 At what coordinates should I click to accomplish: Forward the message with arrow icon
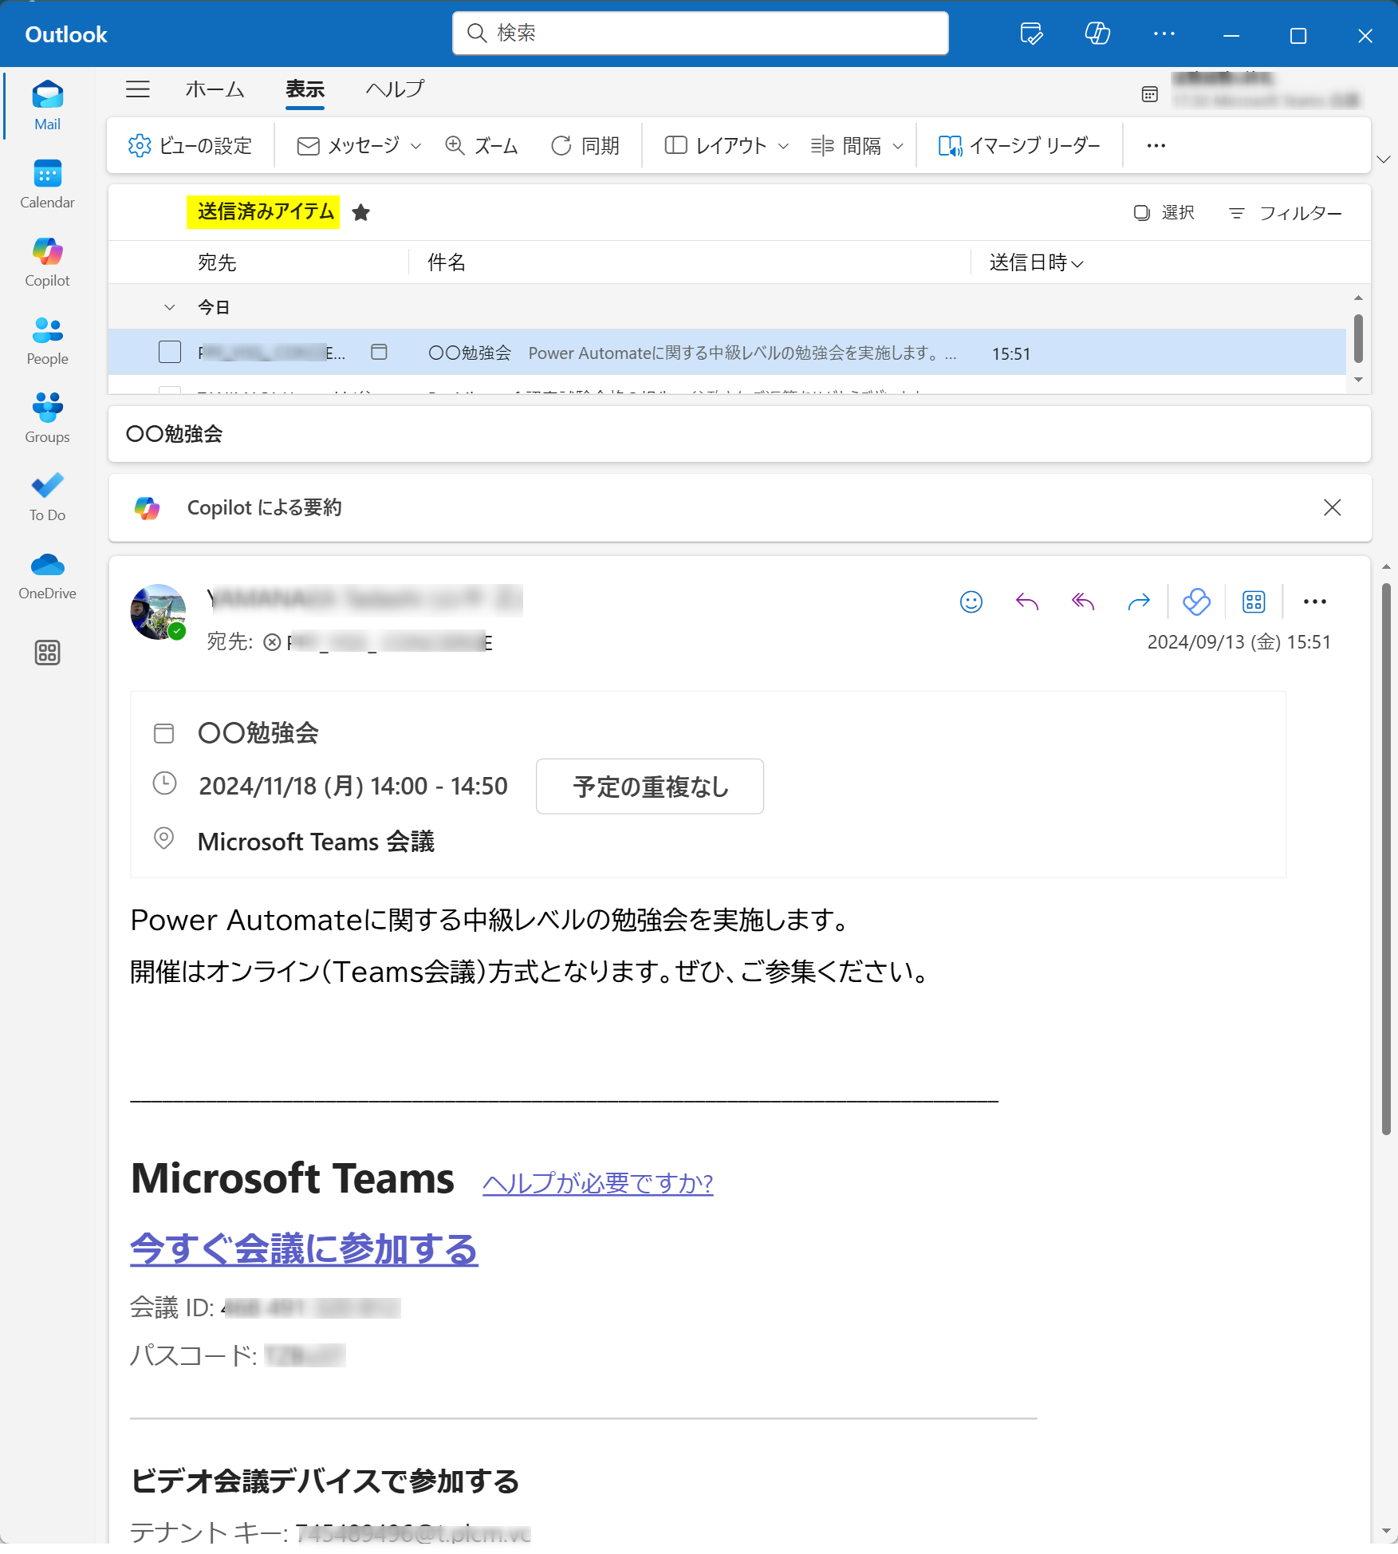coord(1138,602)
